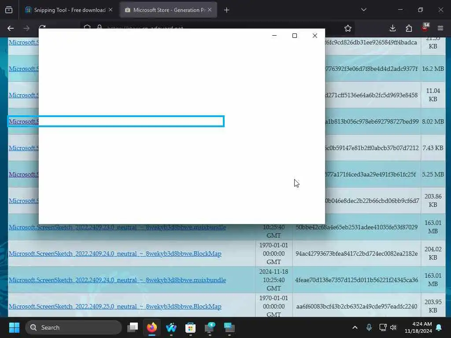Close the blank white popup window
This screenshot has width=451, height=338.
pos(315,36)
